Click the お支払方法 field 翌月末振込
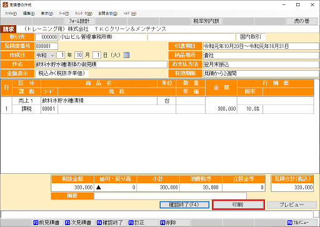The image size is (320, 227). 261,64
